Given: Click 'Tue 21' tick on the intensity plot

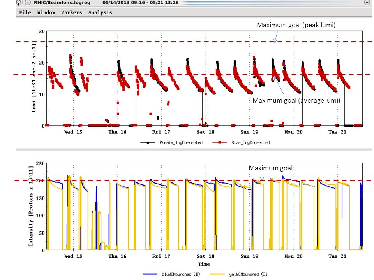Looking at the screenshot, I should point(337,256).
